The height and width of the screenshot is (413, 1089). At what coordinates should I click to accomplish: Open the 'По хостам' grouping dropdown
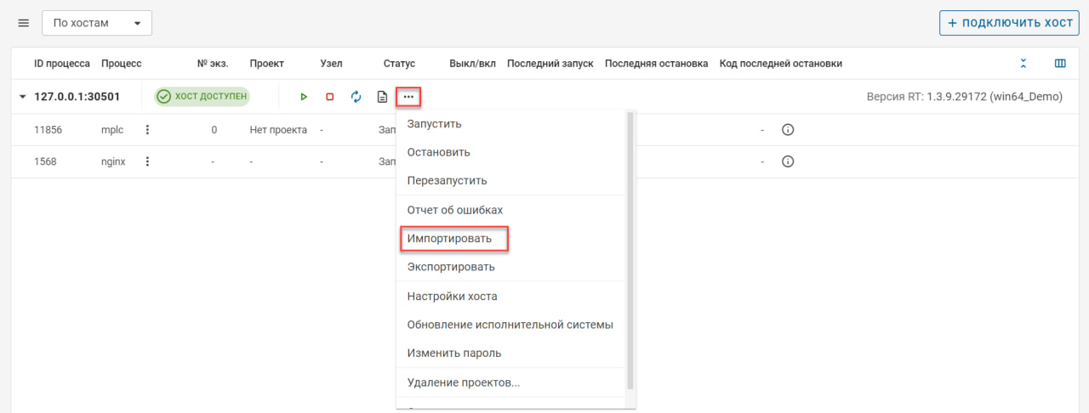(97, 23)
